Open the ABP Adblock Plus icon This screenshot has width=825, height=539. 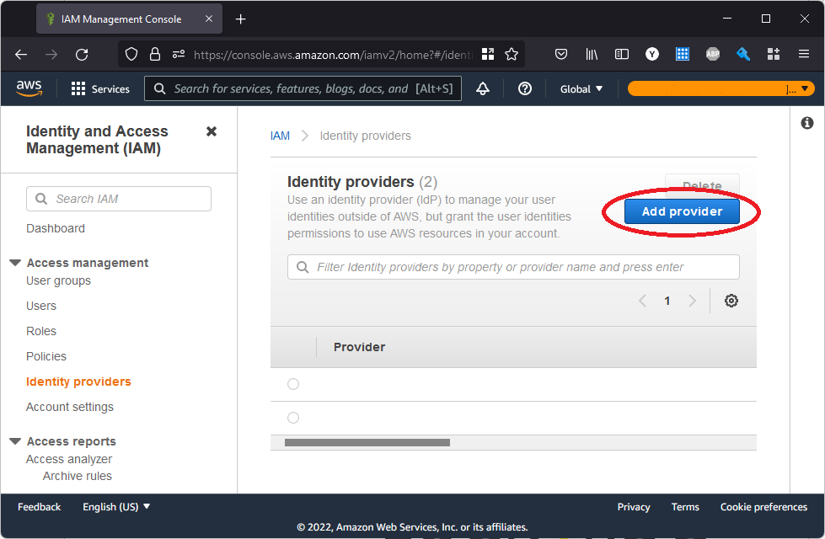(712, 54)
